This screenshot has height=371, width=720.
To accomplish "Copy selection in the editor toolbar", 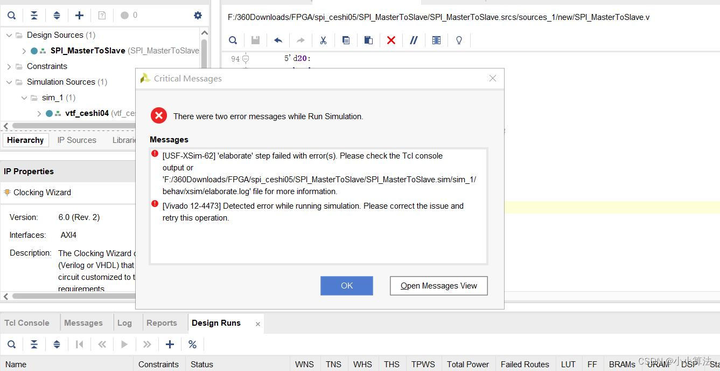I will (346, 40).
